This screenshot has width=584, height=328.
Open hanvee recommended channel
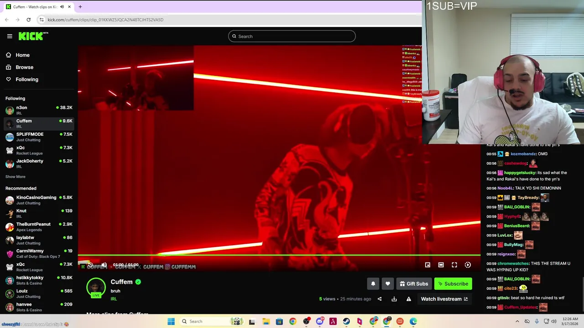click(x=39, y=307)
